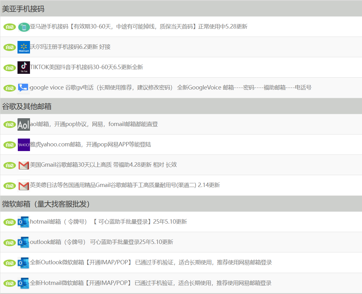Click the TikTok icon for 美国抖音手机接码
Image resolution: width=362 pixels, height=294 pixels.
pyautogui.click(x=23, y=67)
